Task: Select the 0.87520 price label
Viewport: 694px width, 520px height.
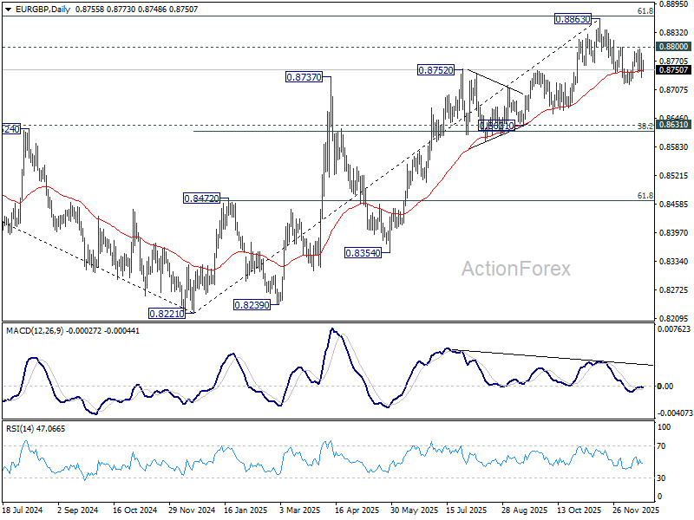Action: (x=436, y=70)
